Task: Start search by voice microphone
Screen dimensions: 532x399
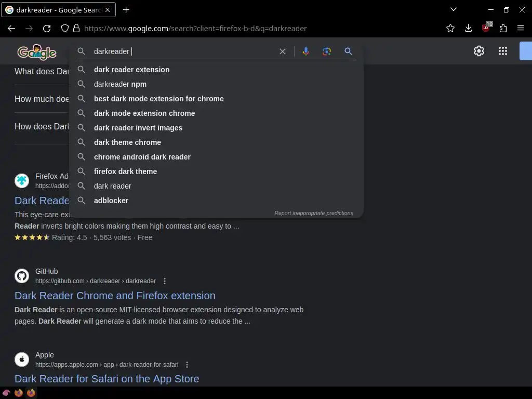Action: click(x=305, y=51)
